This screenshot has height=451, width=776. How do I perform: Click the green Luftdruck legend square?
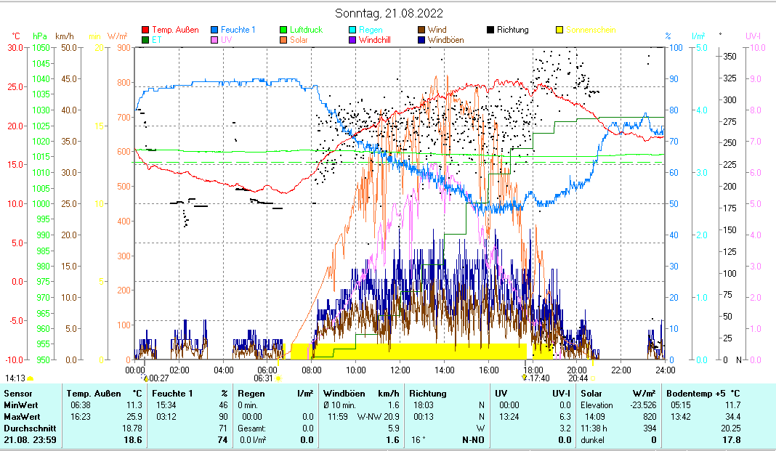[284, 31]
